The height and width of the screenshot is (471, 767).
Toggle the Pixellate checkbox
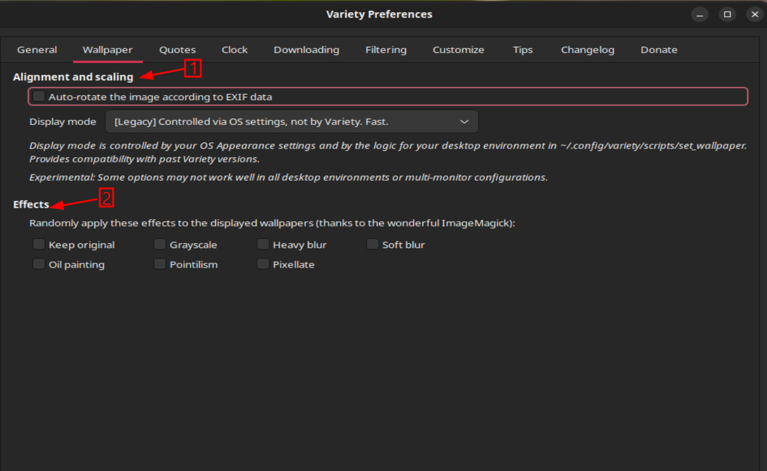click(x=263, y=264)
